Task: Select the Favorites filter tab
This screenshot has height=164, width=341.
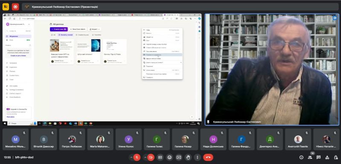Action: point(96,35)
